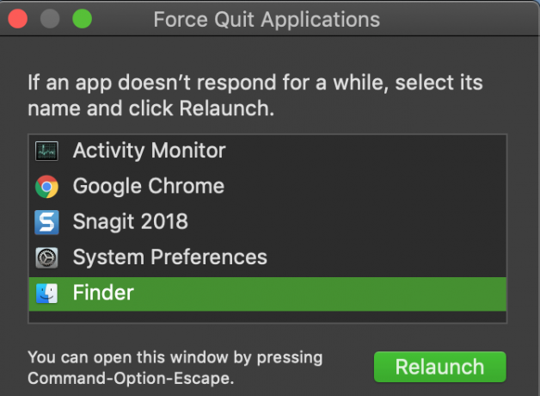The image size is (540, 396).
Task: Click the blue Snagit 2018 icon
Action: [x=46, y=222]
